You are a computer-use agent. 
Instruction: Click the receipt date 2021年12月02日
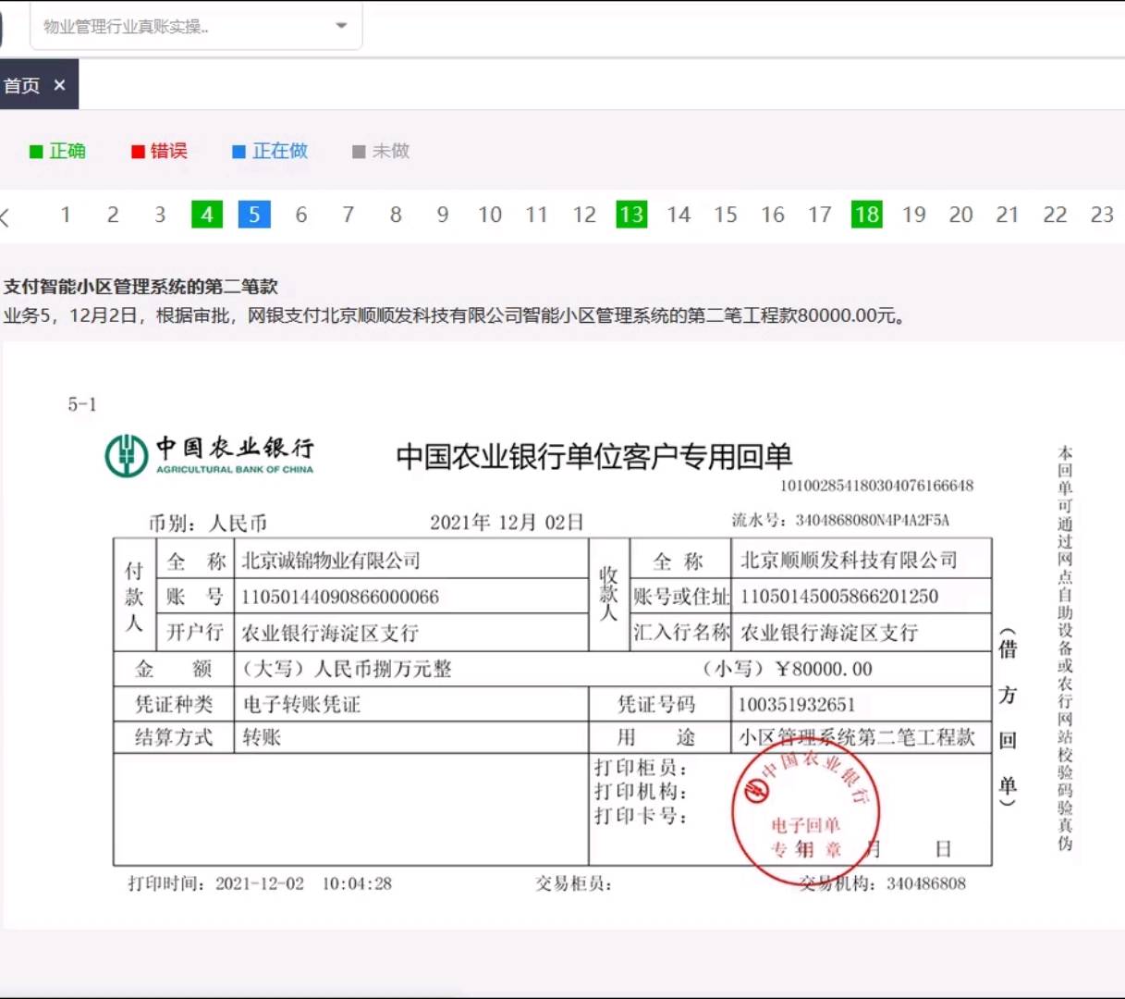(507, 523)
